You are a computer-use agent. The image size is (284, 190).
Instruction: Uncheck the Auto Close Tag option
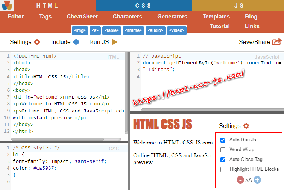click(223, 160)
